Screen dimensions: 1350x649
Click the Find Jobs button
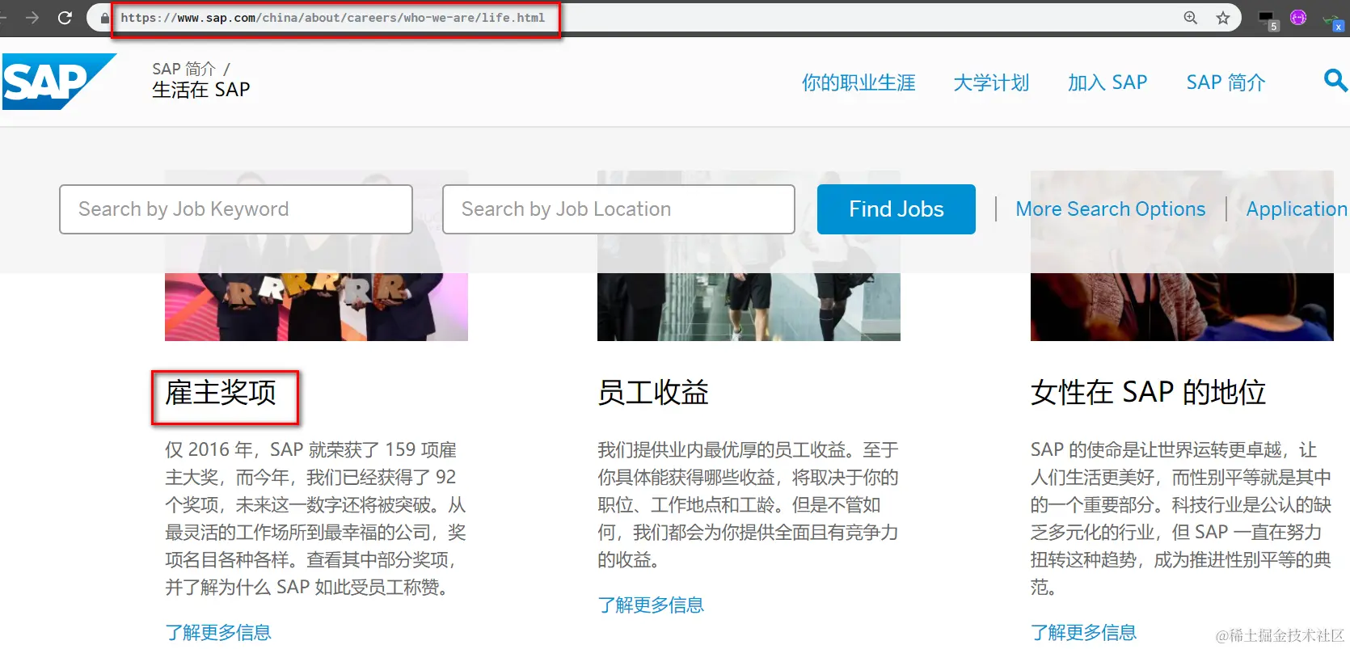pos(896,209)
